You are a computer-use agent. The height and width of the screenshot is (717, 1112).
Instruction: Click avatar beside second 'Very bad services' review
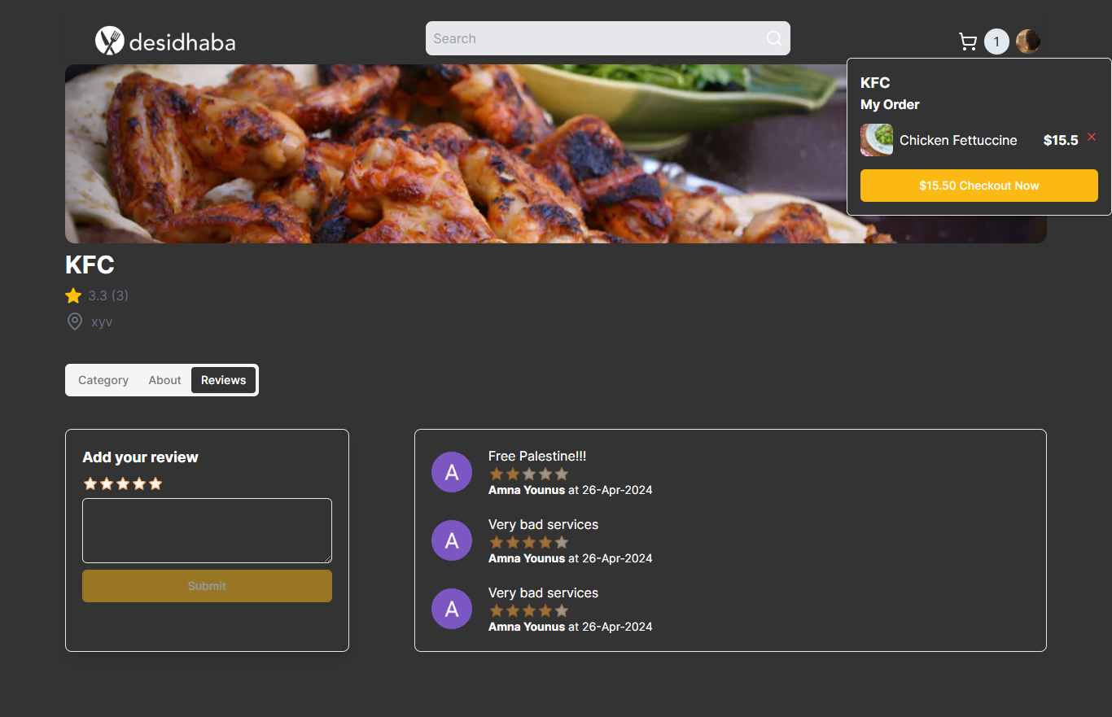pos(452,540)
